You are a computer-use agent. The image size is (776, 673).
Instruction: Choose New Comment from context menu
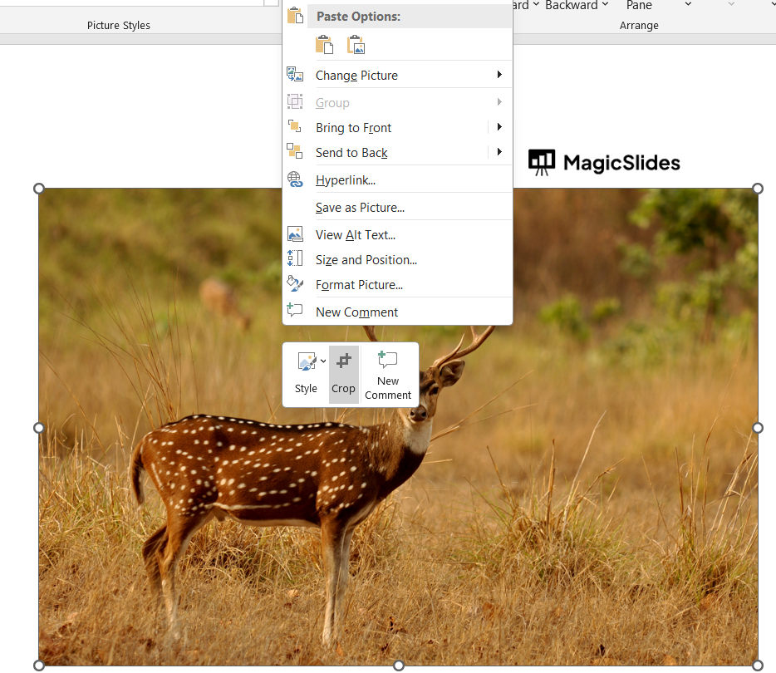click(397, 312)
